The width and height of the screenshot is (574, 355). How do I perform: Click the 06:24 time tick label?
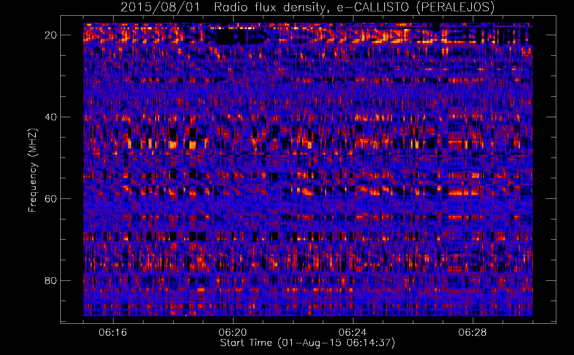pyautogui.click(x=353, y=333)
